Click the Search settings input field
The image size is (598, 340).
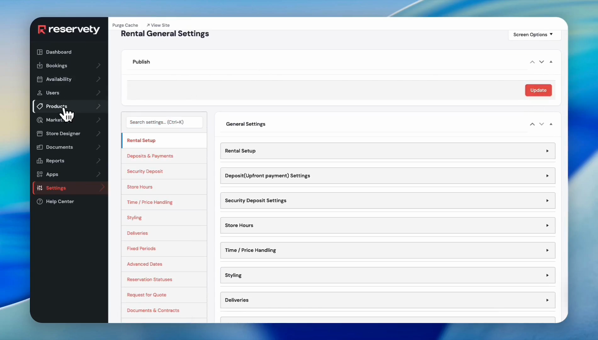pos(164,122)
